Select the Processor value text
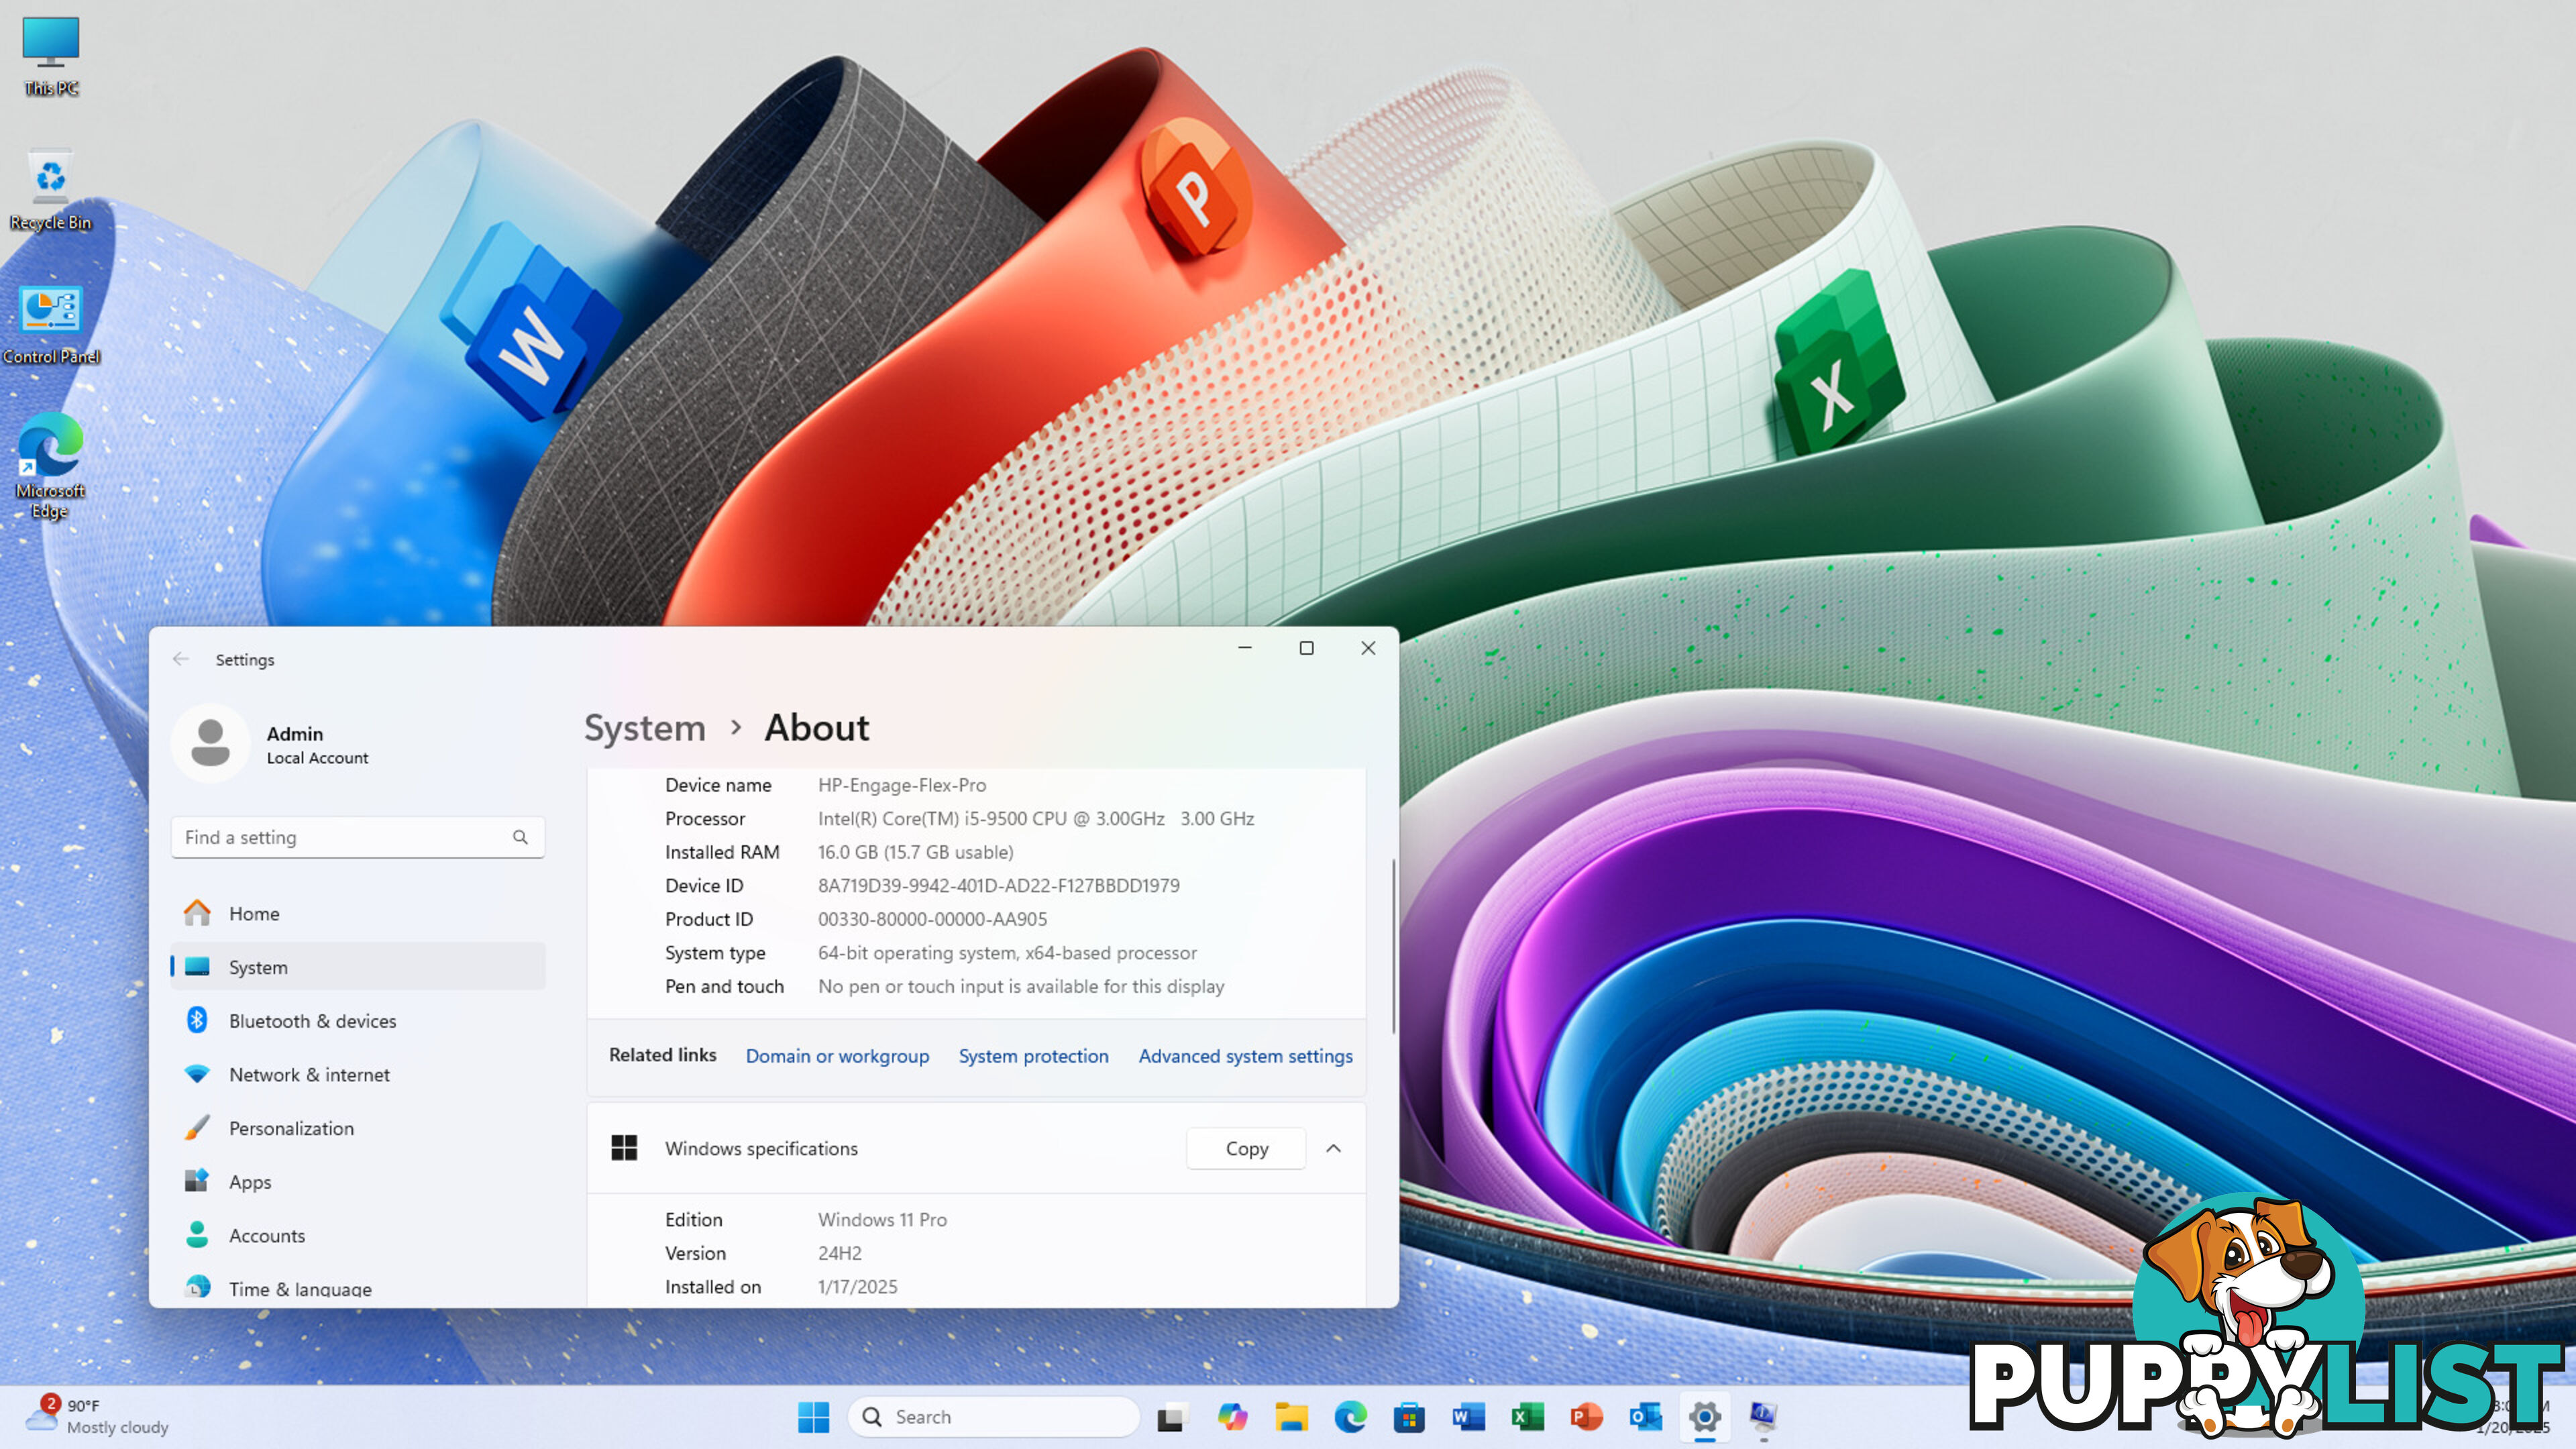2576x1449 pixels. pyautogui.click(x=1035, y=818)
